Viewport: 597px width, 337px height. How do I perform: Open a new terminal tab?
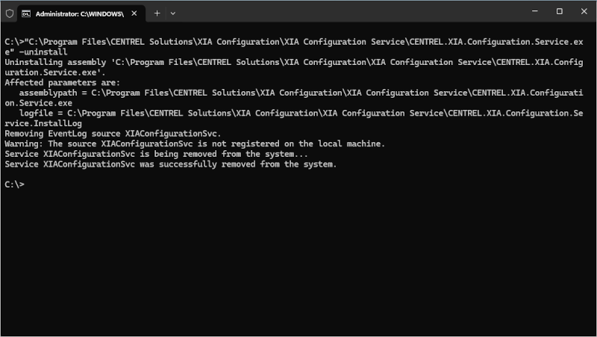click(157, 13)
